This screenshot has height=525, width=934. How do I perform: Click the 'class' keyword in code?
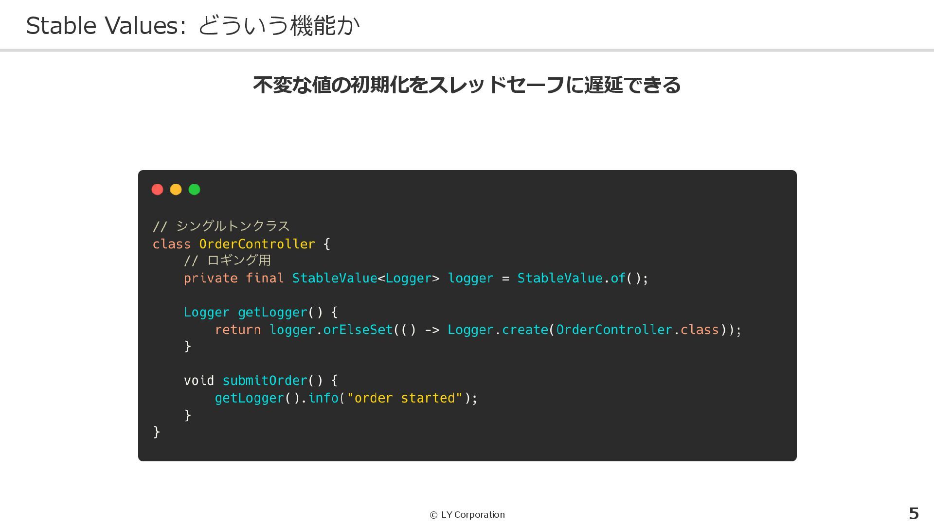(x=171, y=244)
